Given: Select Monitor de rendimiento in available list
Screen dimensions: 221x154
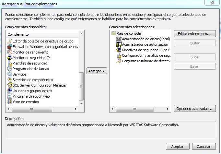Looking at the screenshot, I should tap(30, 52).
